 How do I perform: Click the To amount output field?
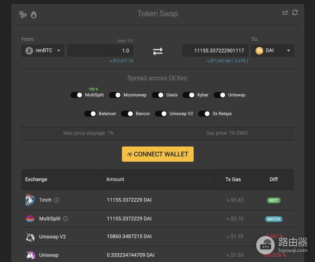pyautogui.click(x=215, y=51)
